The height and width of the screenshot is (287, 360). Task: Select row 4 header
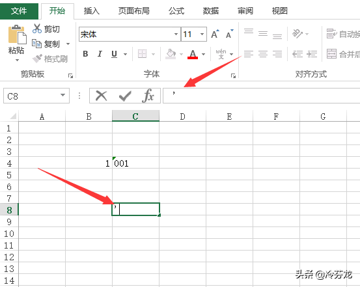tap(9, 163)
